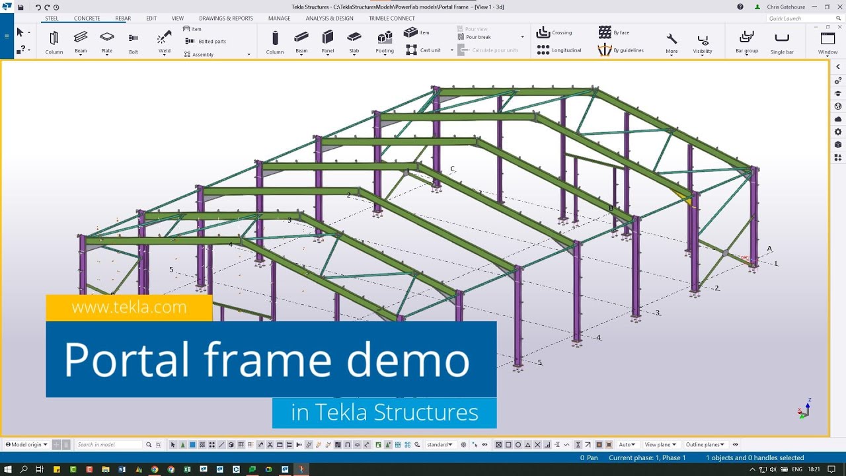Toggle the select parts blue square switch
The width and height of the screenshot is (846, 476).
pos(192,445)
